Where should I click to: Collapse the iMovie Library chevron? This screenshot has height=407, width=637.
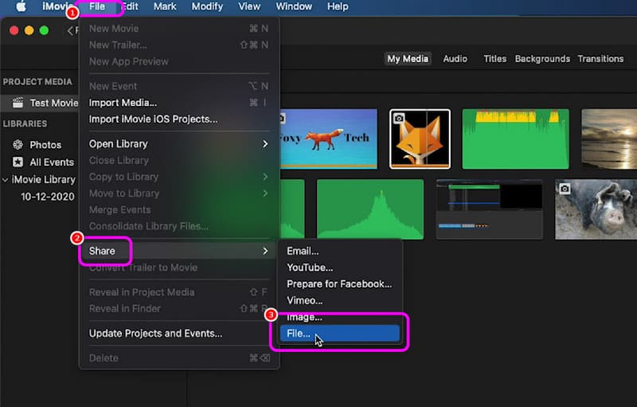6,179
